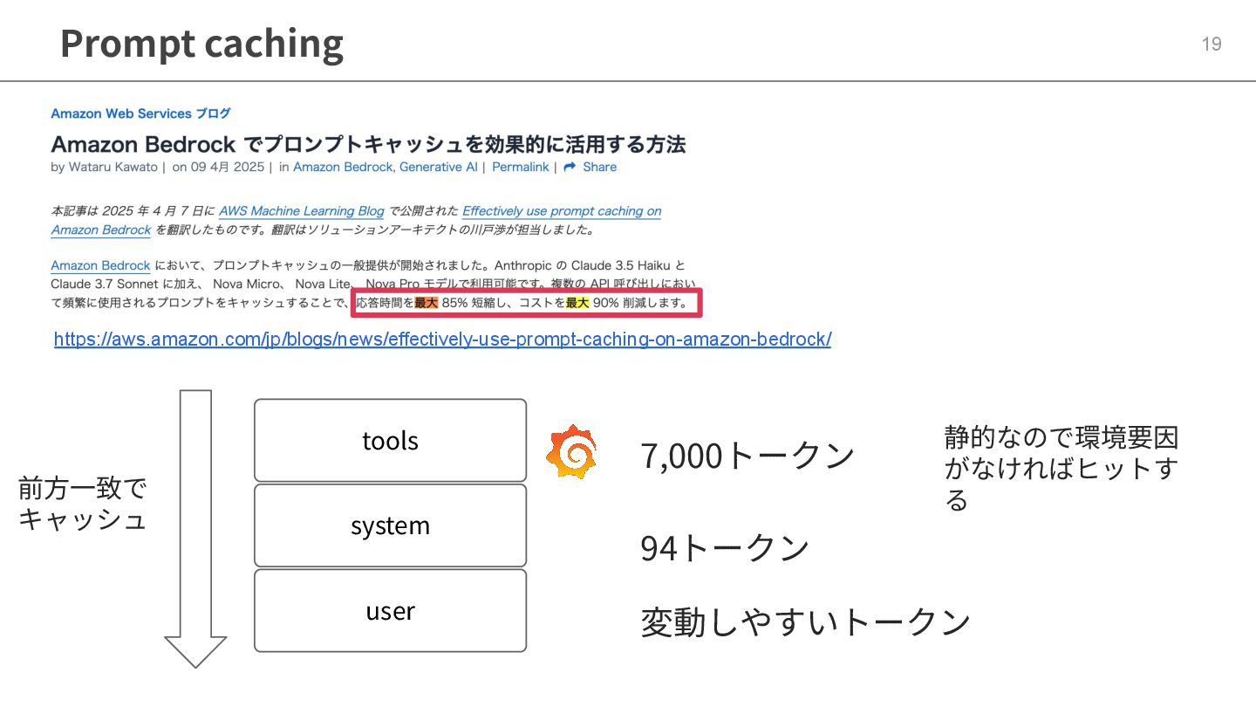Click the article headline 'Amazon Bedrock でプロンプトキャッシュ'
The height and width of the screenshot is (707, 1256).
coord(368,143)
